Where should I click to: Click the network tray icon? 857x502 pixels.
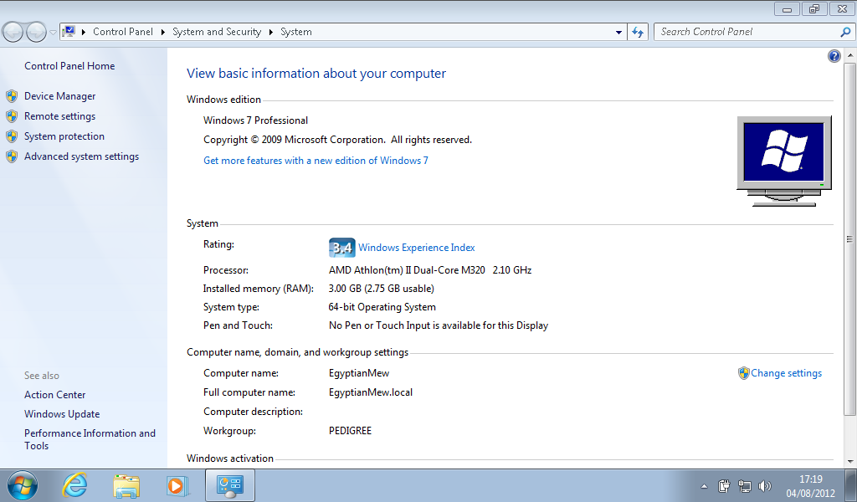(744, 485)
